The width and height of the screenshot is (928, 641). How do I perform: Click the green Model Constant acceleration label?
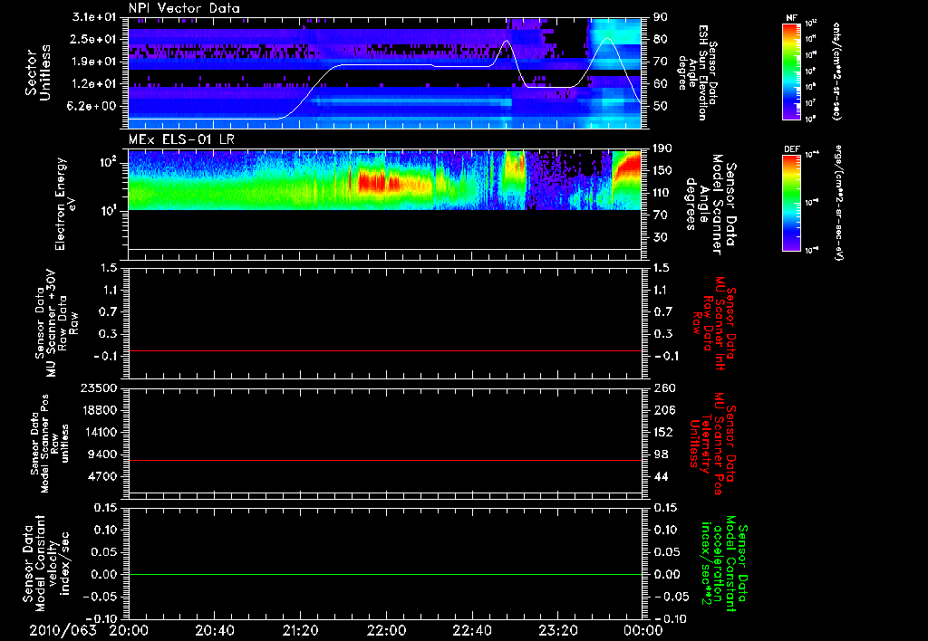tap(723, 564)
